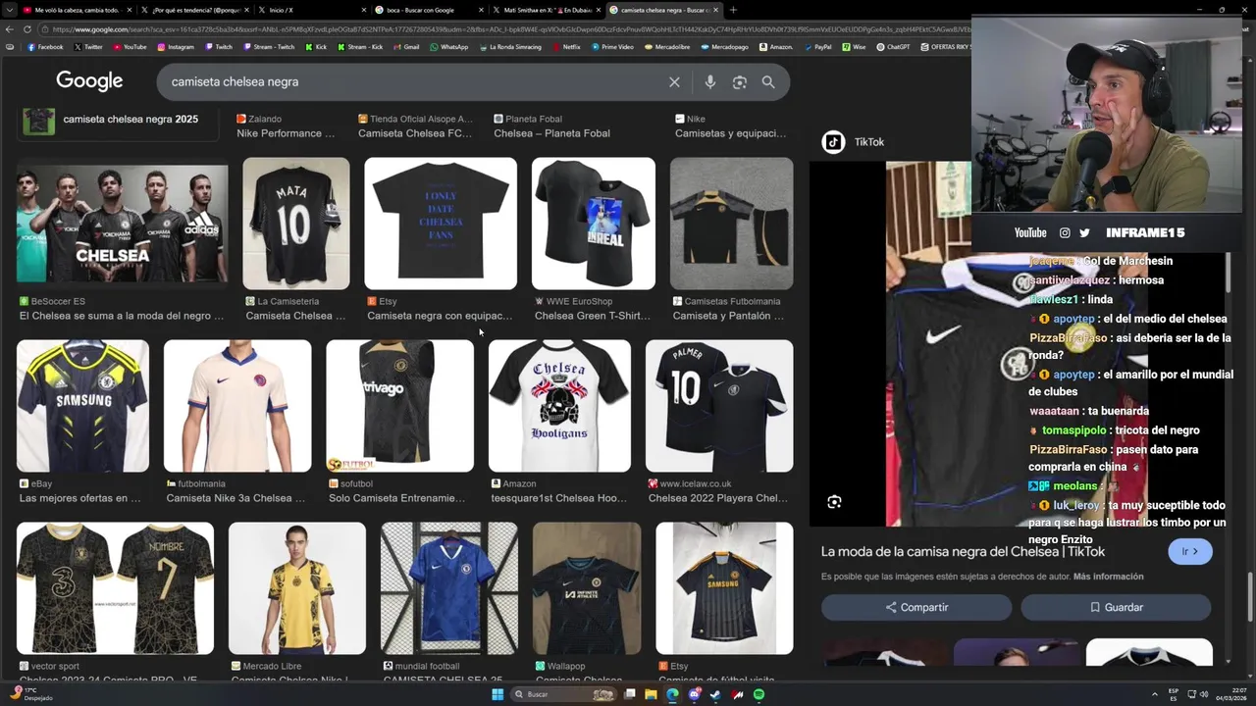Open BeSoccer Chelsea players thumbnail
This screenshot has height=706, width=1256.
coord(123,224)
